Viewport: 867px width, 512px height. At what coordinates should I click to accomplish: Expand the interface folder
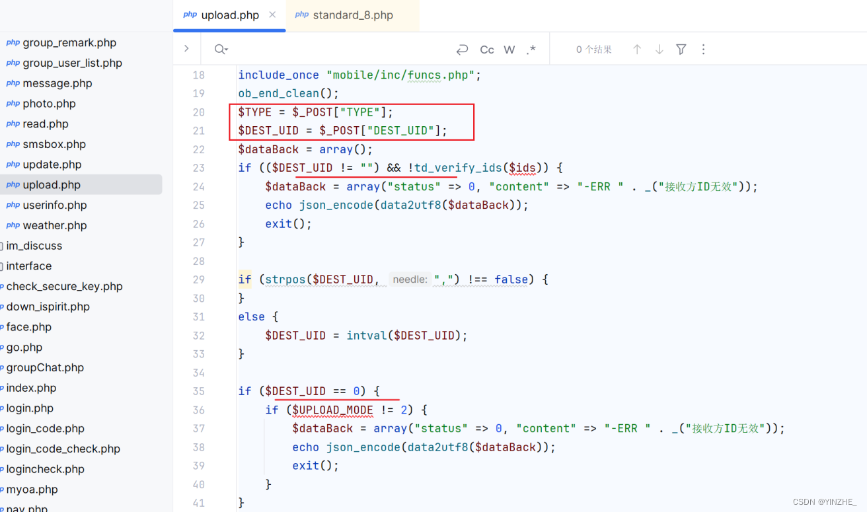tap(29, 266)
